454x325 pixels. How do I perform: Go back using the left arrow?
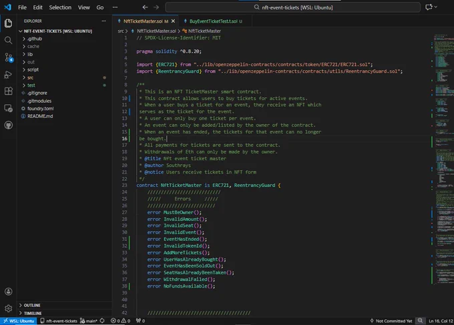(145, 7)
